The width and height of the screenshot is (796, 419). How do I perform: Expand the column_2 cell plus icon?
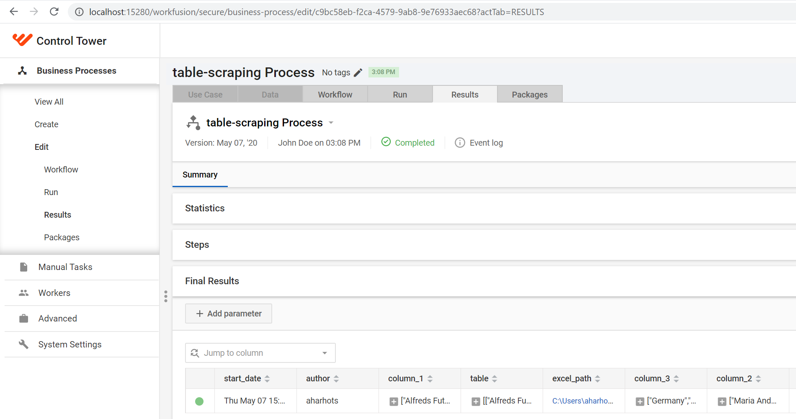point(722,402)
